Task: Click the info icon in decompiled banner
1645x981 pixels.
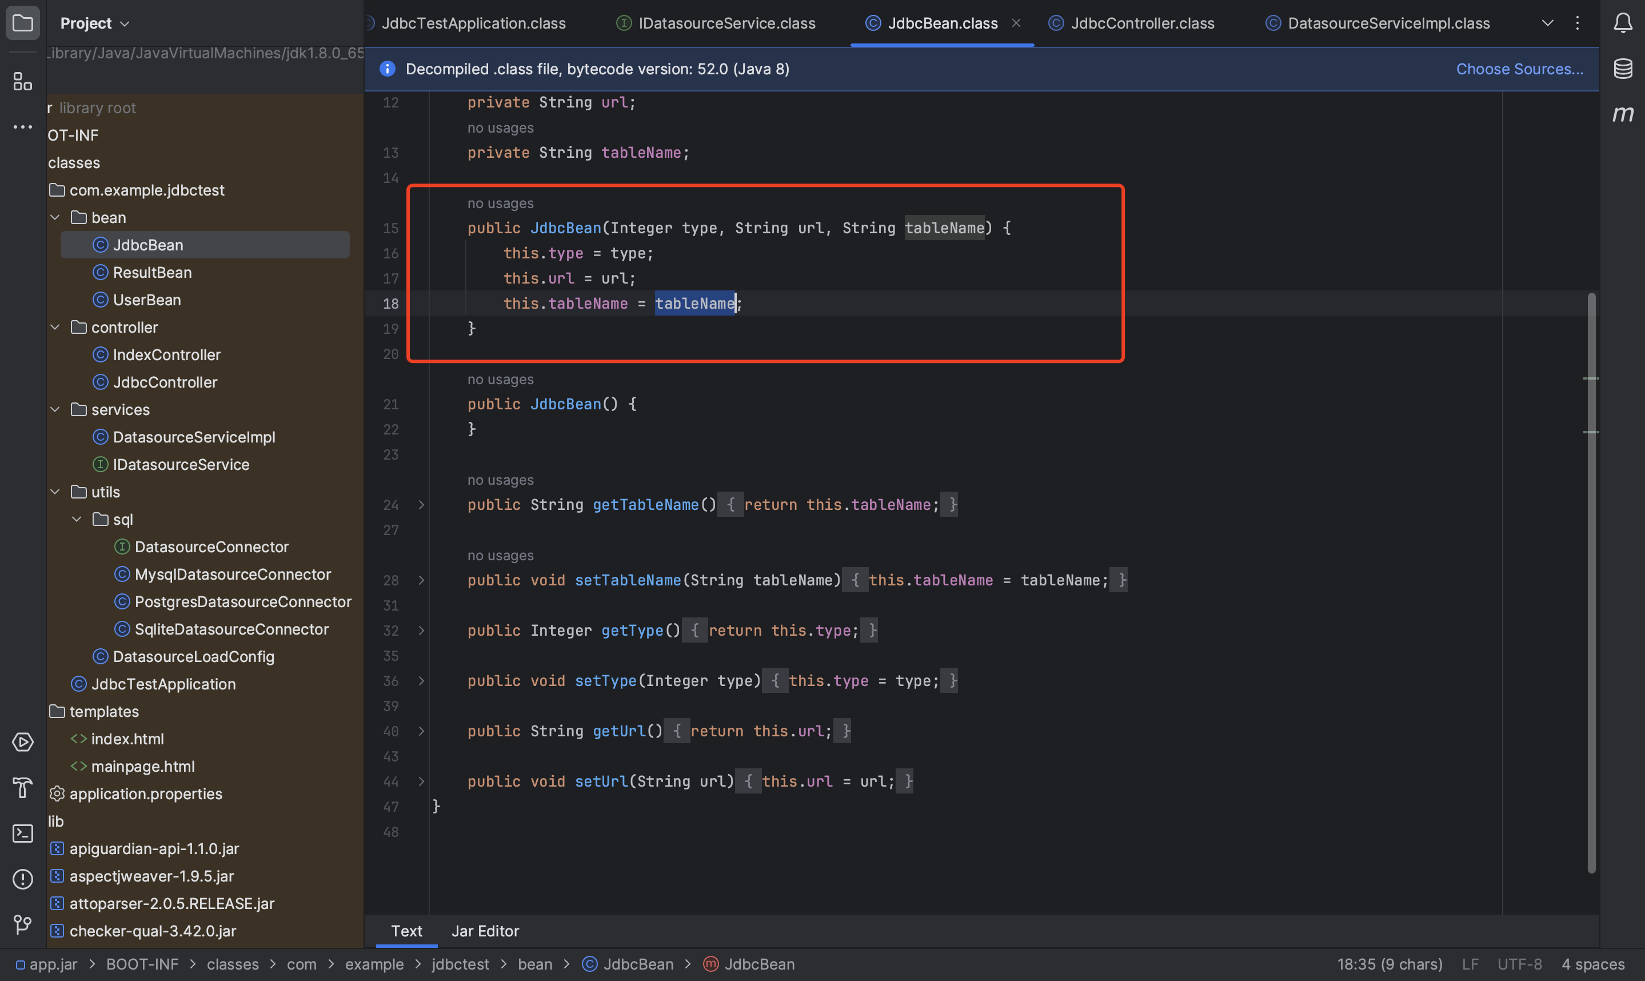Action: 388,69
